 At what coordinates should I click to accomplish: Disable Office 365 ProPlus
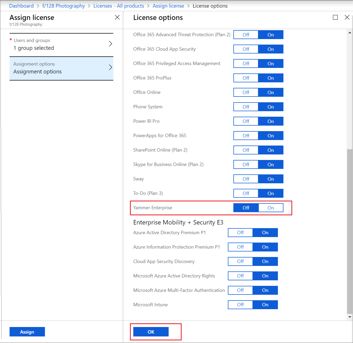tap(246, 78)
